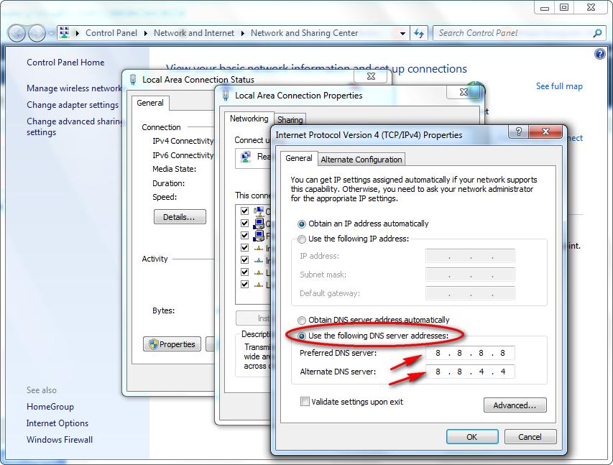
Task: Open Change advanced sharing settings link
Action: (x=74, y=126)
